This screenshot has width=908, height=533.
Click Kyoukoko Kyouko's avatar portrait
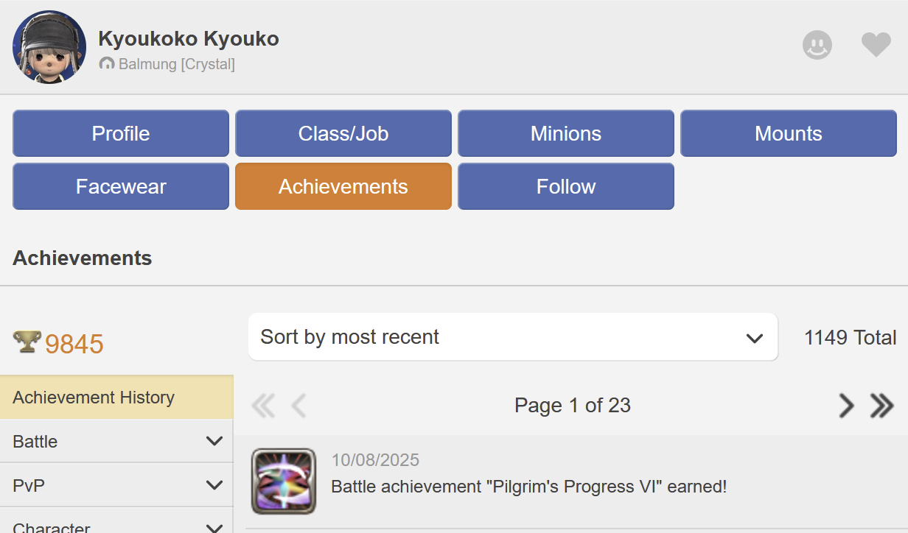click(49, 47)
